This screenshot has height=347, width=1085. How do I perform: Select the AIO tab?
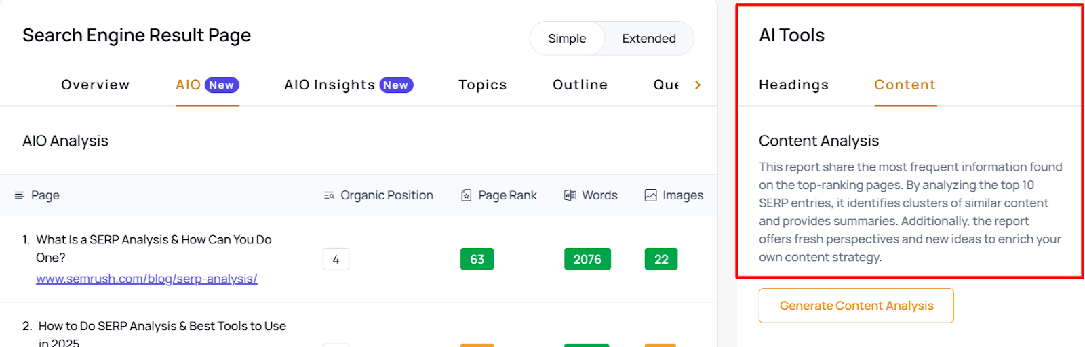pos(208,85)
